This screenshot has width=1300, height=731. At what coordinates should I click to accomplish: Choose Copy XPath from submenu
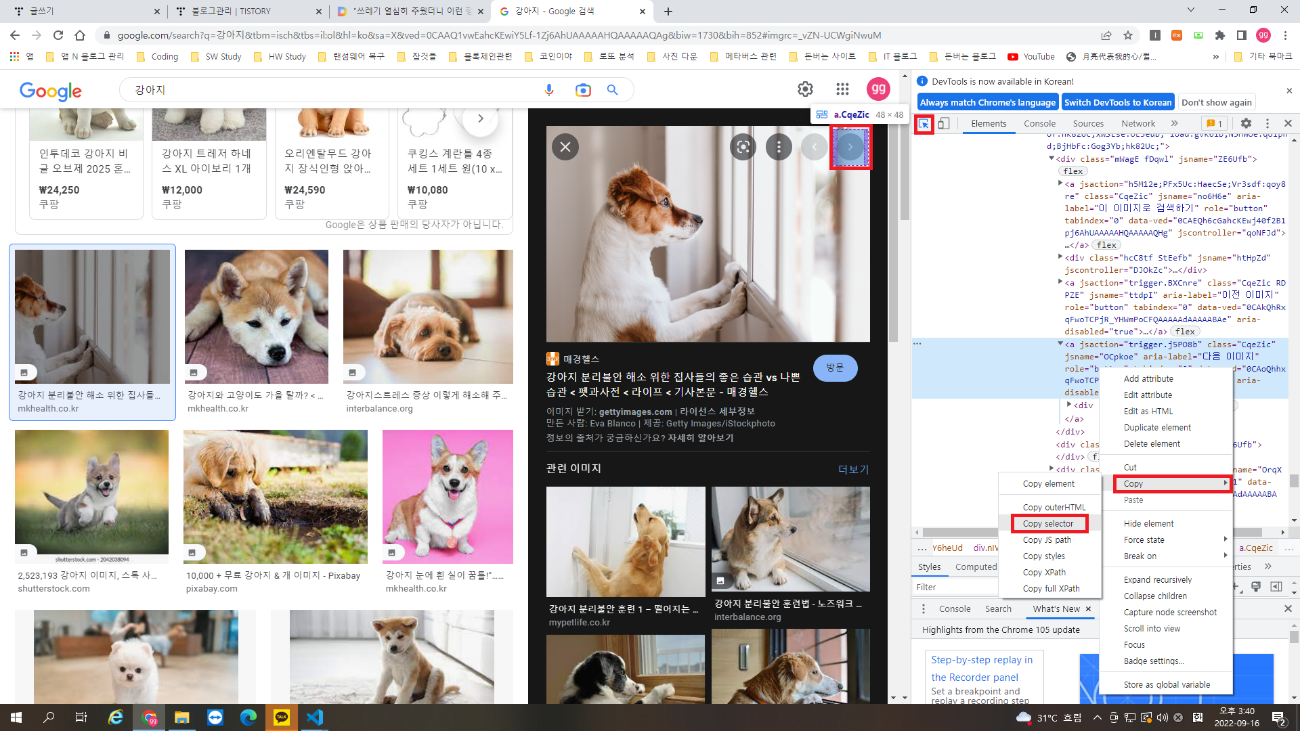[1044, 573]
